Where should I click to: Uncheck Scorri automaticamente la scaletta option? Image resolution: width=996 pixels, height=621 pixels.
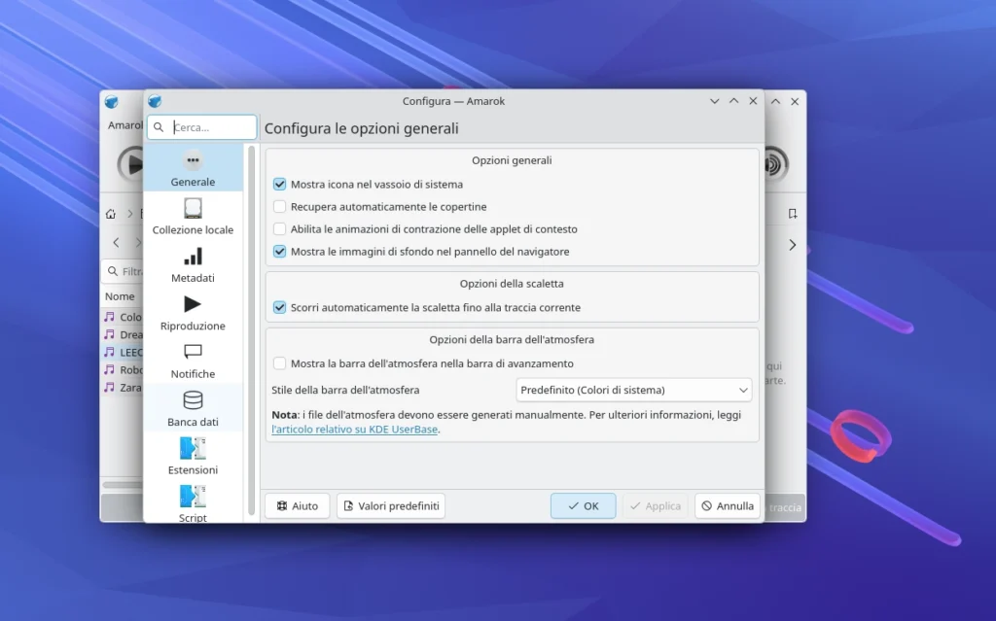click(x=280, y=307)
